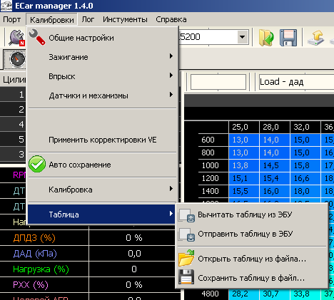The width and height of the screenshot is (334, 300).
Task: Click the 1000 RPM row header
Action: pyautogui.click(x=213, y=165)
